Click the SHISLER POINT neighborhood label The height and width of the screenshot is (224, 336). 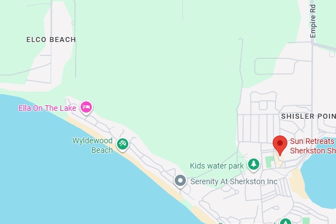pyautogui.click(x=309, y=116)
